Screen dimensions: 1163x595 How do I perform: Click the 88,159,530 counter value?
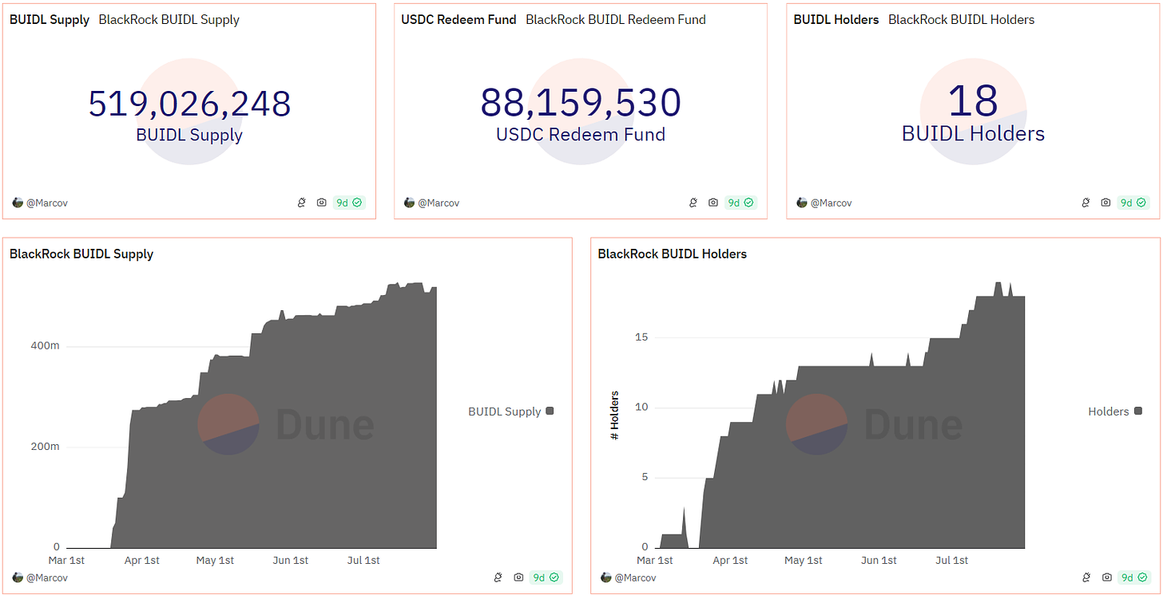(x=581, y=103)
